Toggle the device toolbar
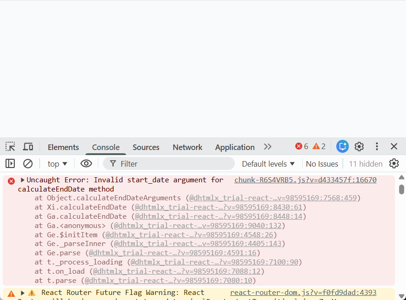This screenshot has height=300, width=406. tap(28, 146)
